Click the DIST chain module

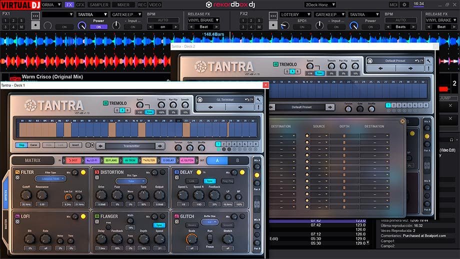73,160
